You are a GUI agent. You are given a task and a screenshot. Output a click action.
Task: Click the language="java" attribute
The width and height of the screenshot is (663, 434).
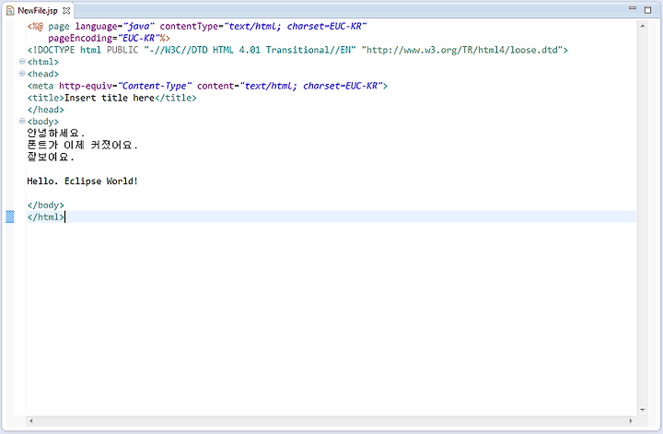click(x=114, y=26)
